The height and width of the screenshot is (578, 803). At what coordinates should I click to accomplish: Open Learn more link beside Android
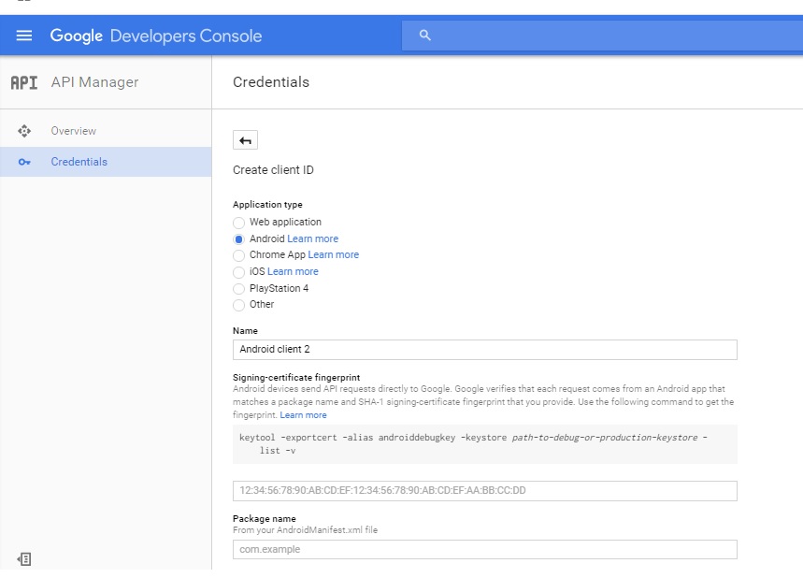(x=312, y=239)
